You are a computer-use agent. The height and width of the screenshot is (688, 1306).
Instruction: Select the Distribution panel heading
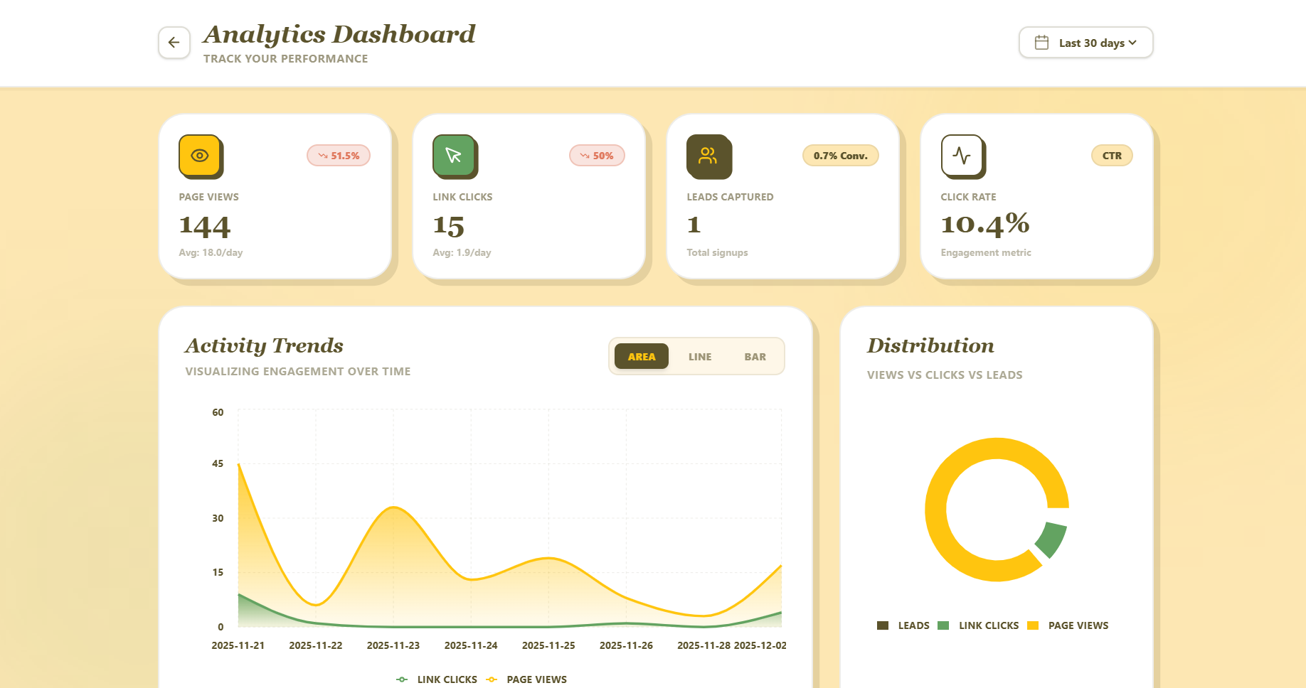pyautogui.click(x=930, y=346)
